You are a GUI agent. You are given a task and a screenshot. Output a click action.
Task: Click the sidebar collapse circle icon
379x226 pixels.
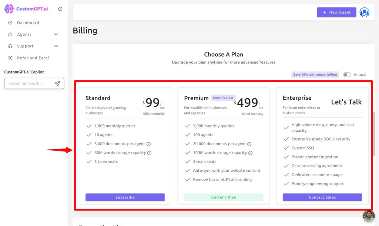coord(60,9)
